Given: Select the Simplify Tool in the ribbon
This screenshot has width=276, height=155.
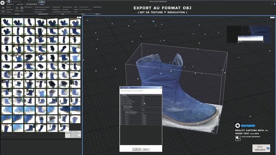Looking at the screenshot, I should [56, 9].
